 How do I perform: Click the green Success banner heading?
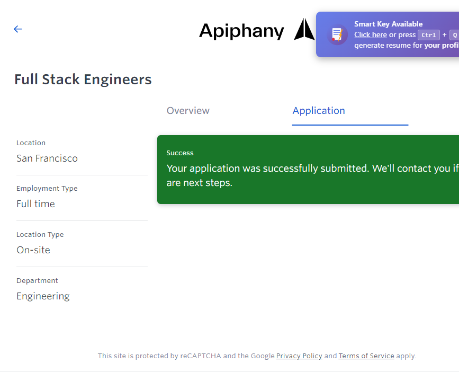point(180,153)
